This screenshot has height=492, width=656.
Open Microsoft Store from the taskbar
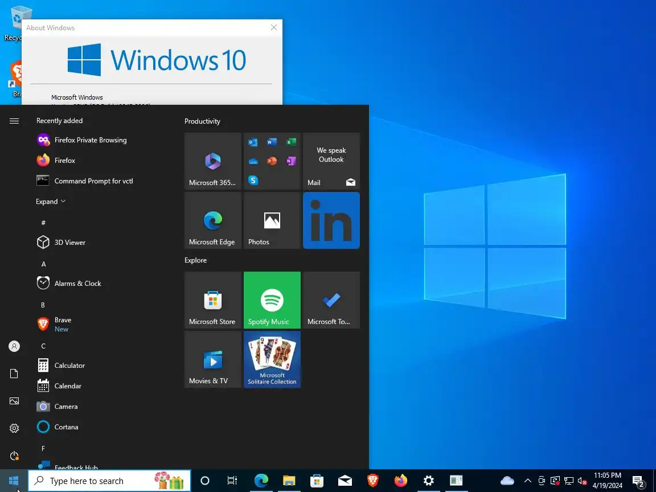[317, 481]
